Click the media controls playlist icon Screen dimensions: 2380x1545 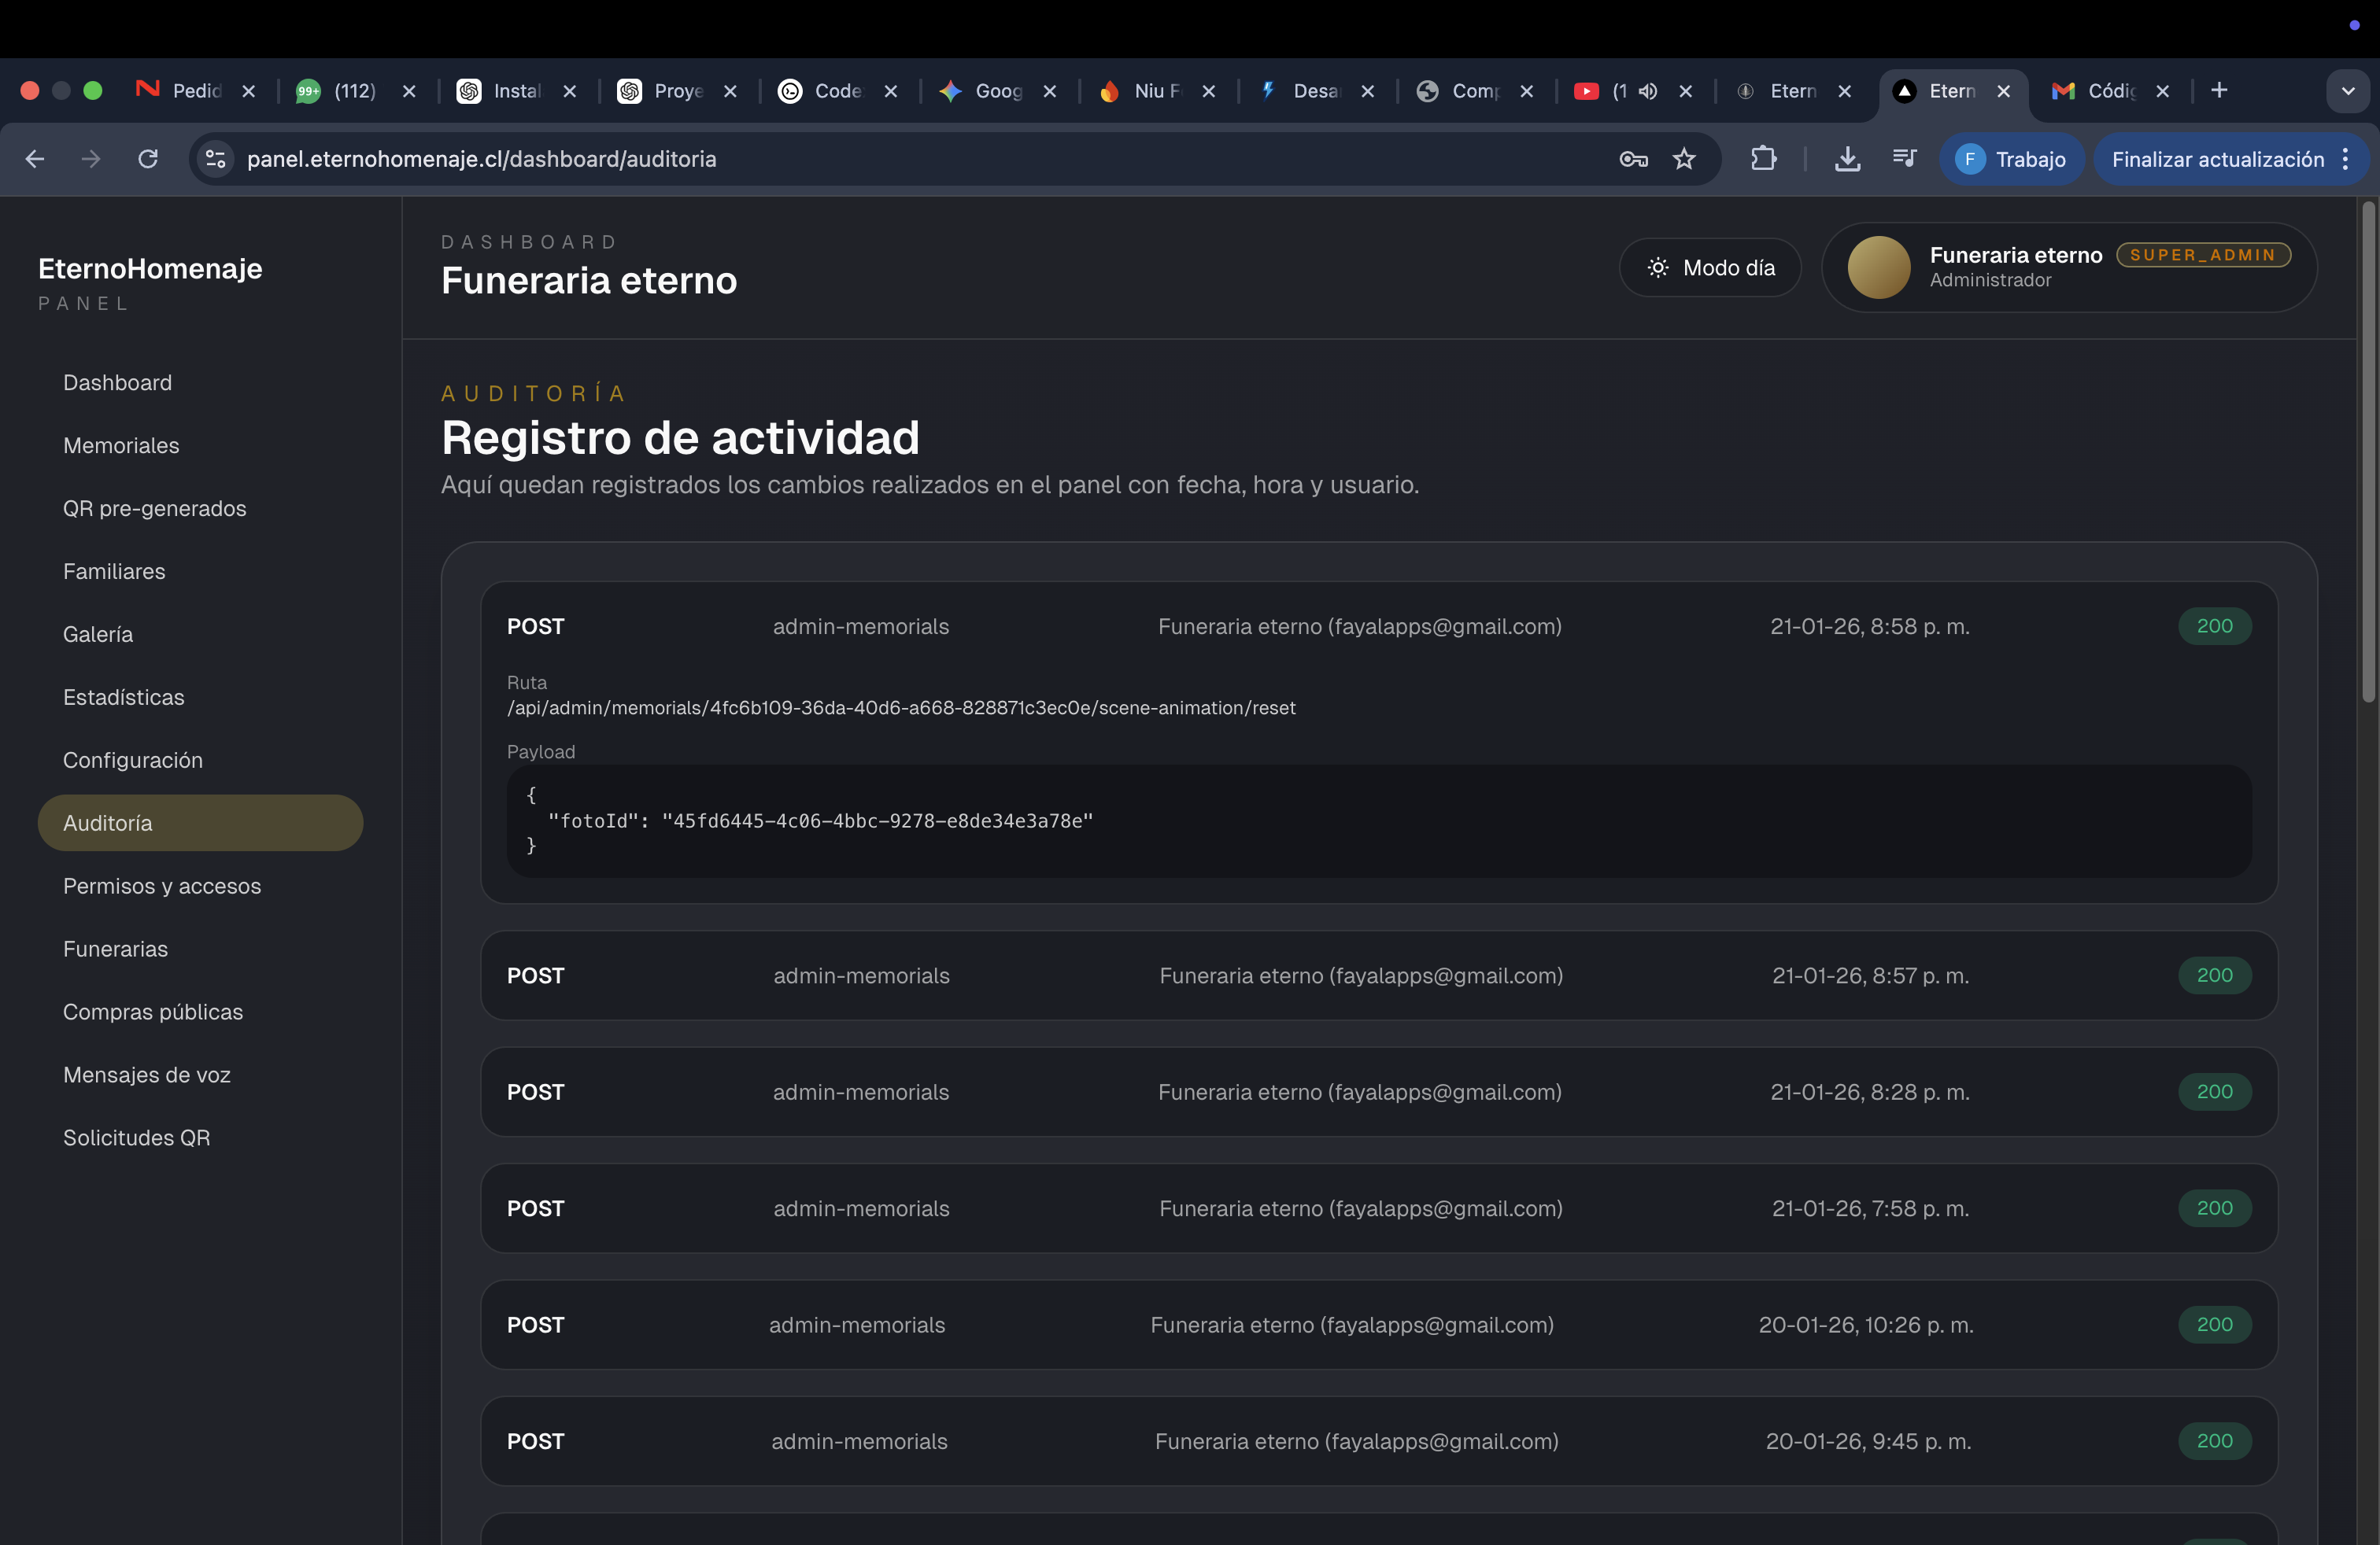[x=1904, y=159]
